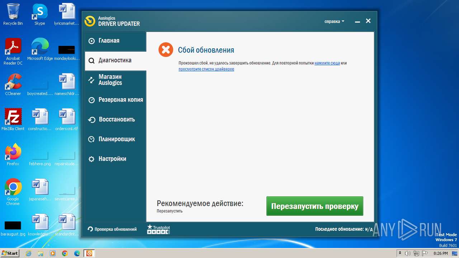This screenshot has height=258, width=459.
Task: Click the red error cross icon
Action: pyautogui.click(x=166, y=50)
